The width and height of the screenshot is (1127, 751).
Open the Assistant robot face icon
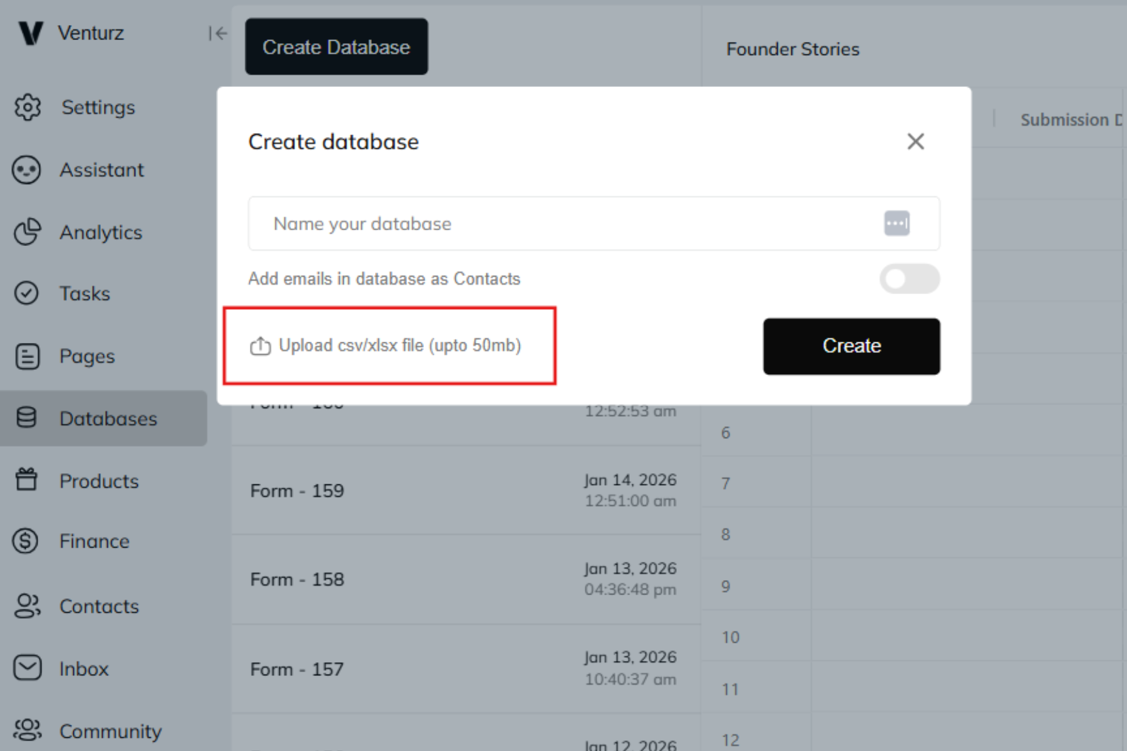26,170
